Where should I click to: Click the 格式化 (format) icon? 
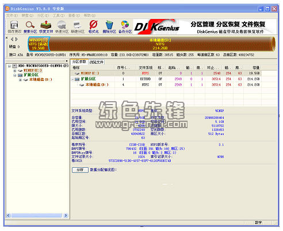(x=93, y=25)
